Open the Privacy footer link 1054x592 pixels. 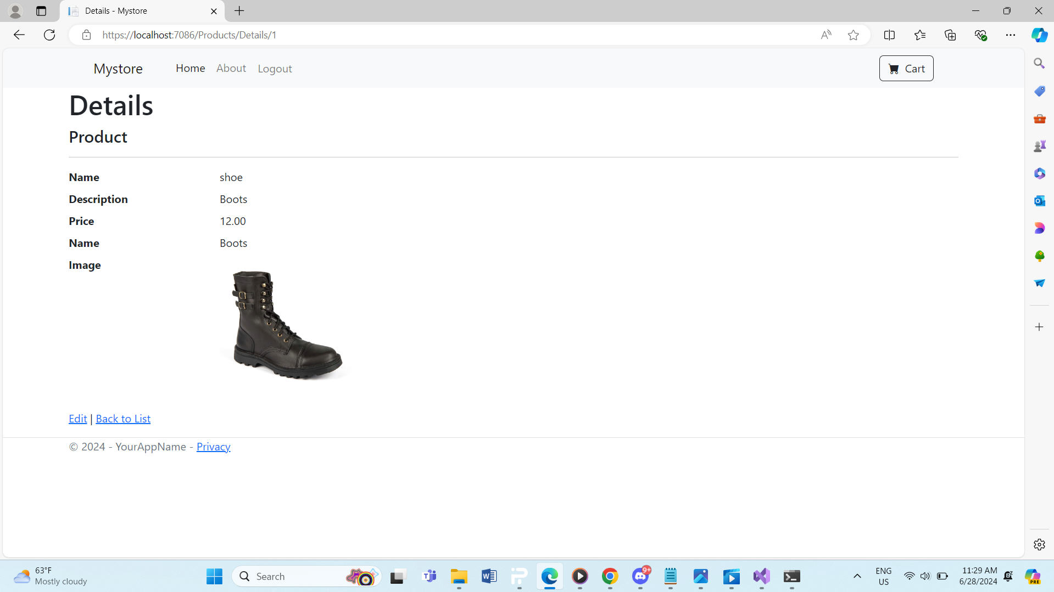pyautogui.click(x=214, y=447)
